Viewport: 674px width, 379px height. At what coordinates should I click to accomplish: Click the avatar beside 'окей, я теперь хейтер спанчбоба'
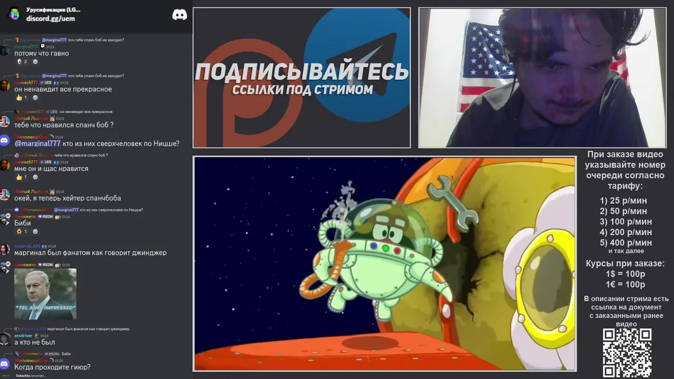click(4, 195)
